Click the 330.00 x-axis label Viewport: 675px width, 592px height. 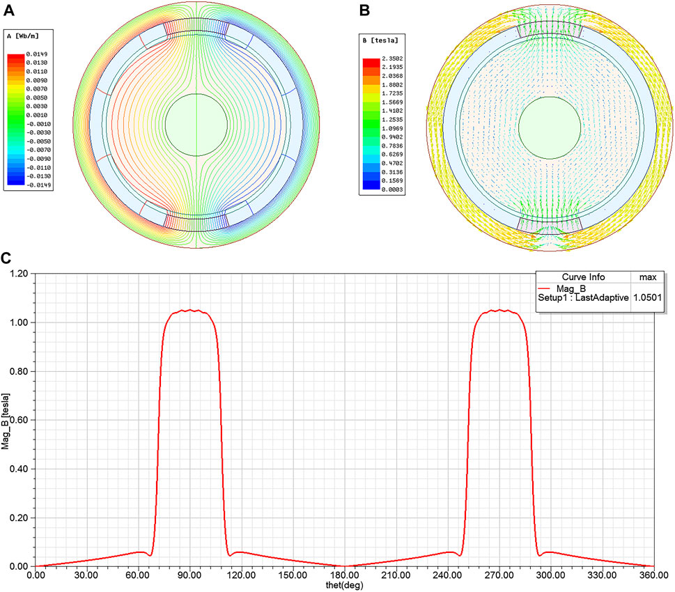point(603,575)
